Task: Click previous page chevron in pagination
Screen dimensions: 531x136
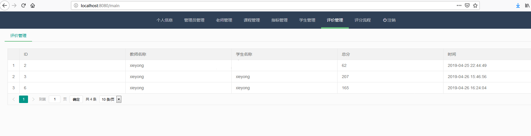Action: [x=14, y=99]
